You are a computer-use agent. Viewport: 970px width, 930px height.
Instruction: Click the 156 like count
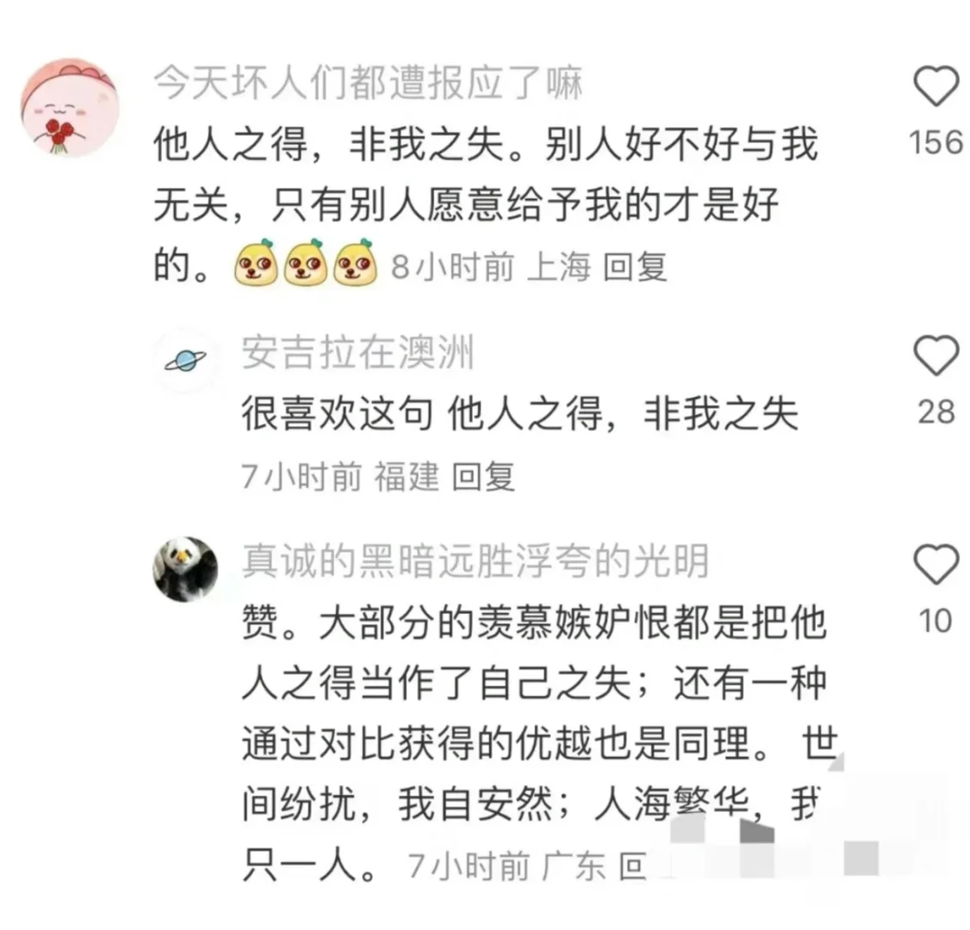pyautogui.click(x=936, y=142)
